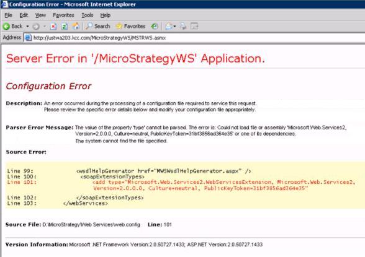Click the greyed Forward arrow icon
Viewport: 365px width, 257px height.
tap(36, 27)
